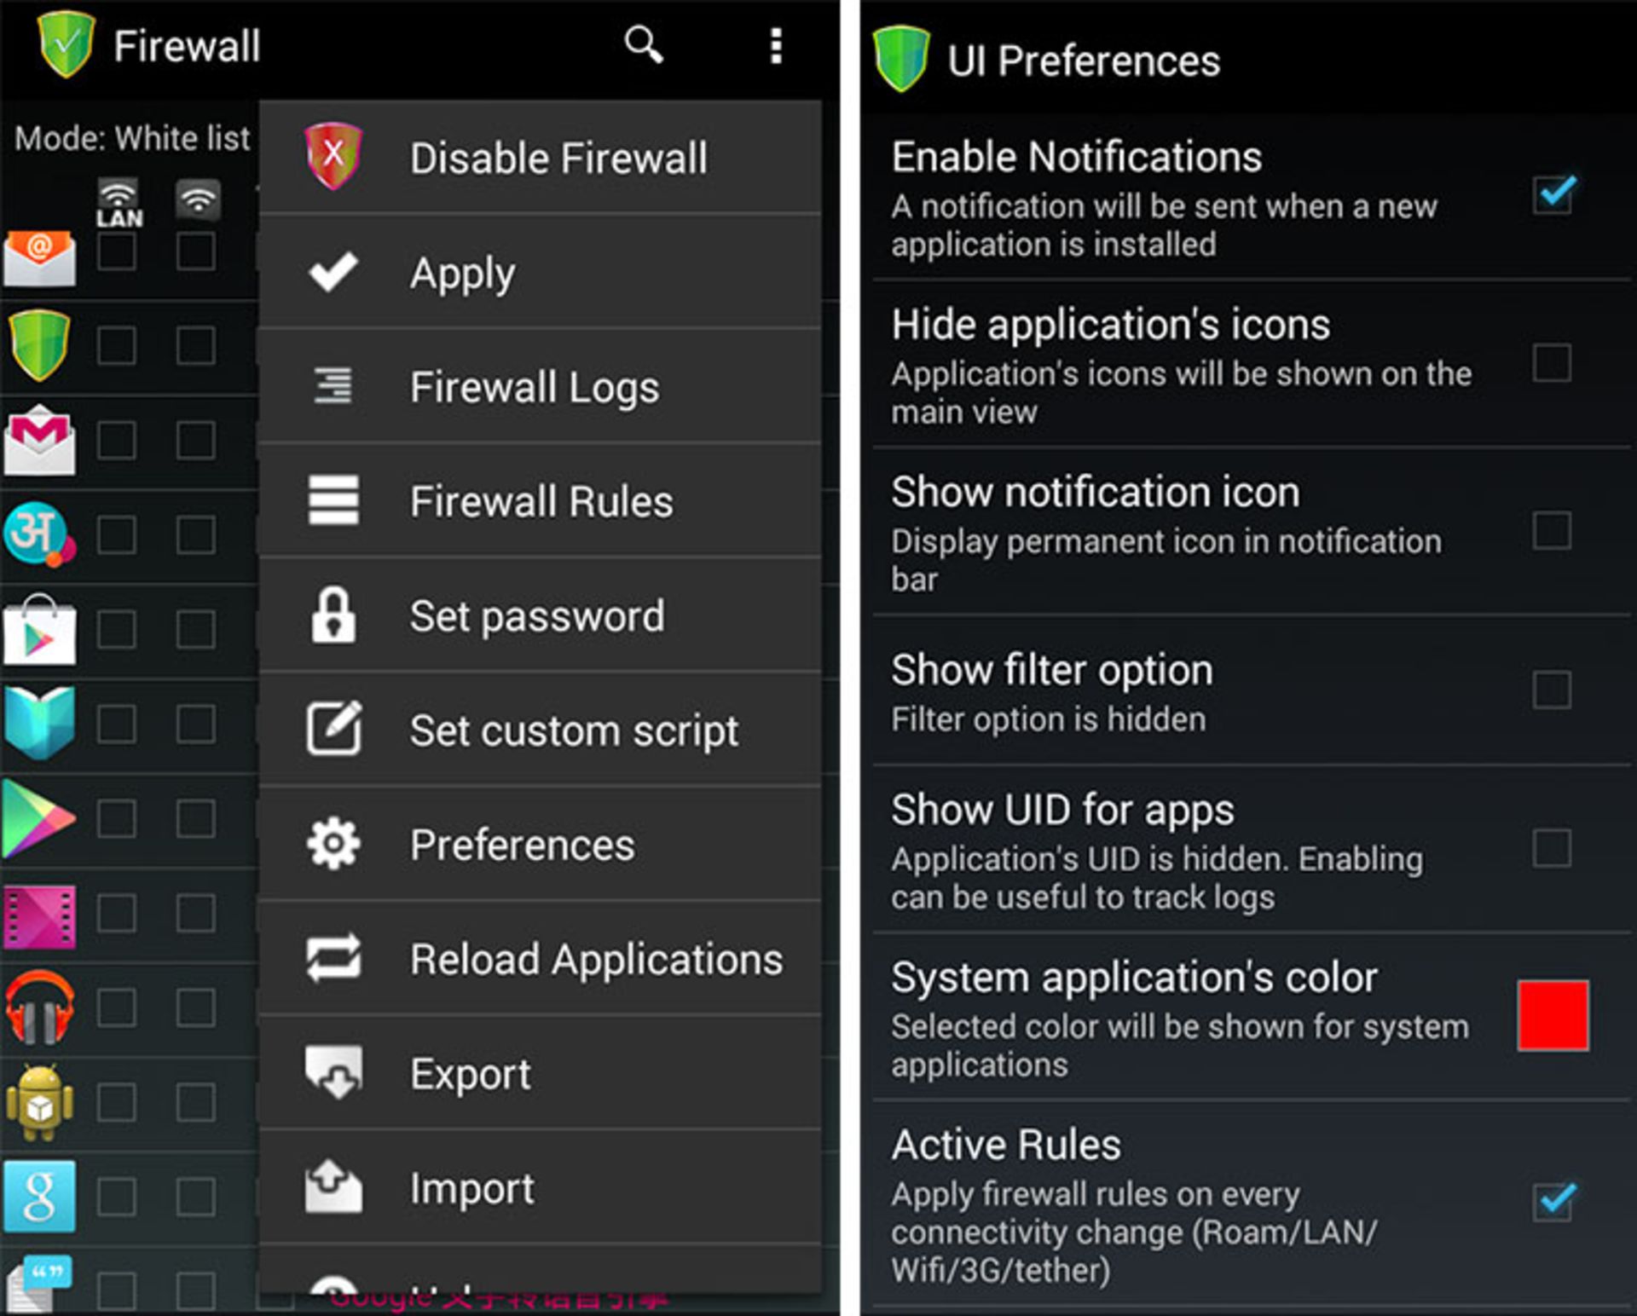This screenshot has width=1637, height=1316.
Task: Choose Firewall Rules menu entry
Action: tap(540, 500)
